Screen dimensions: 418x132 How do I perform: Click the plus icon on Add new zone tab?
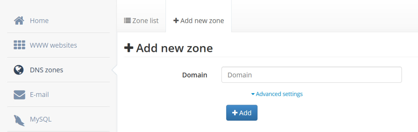click(176, 21)
